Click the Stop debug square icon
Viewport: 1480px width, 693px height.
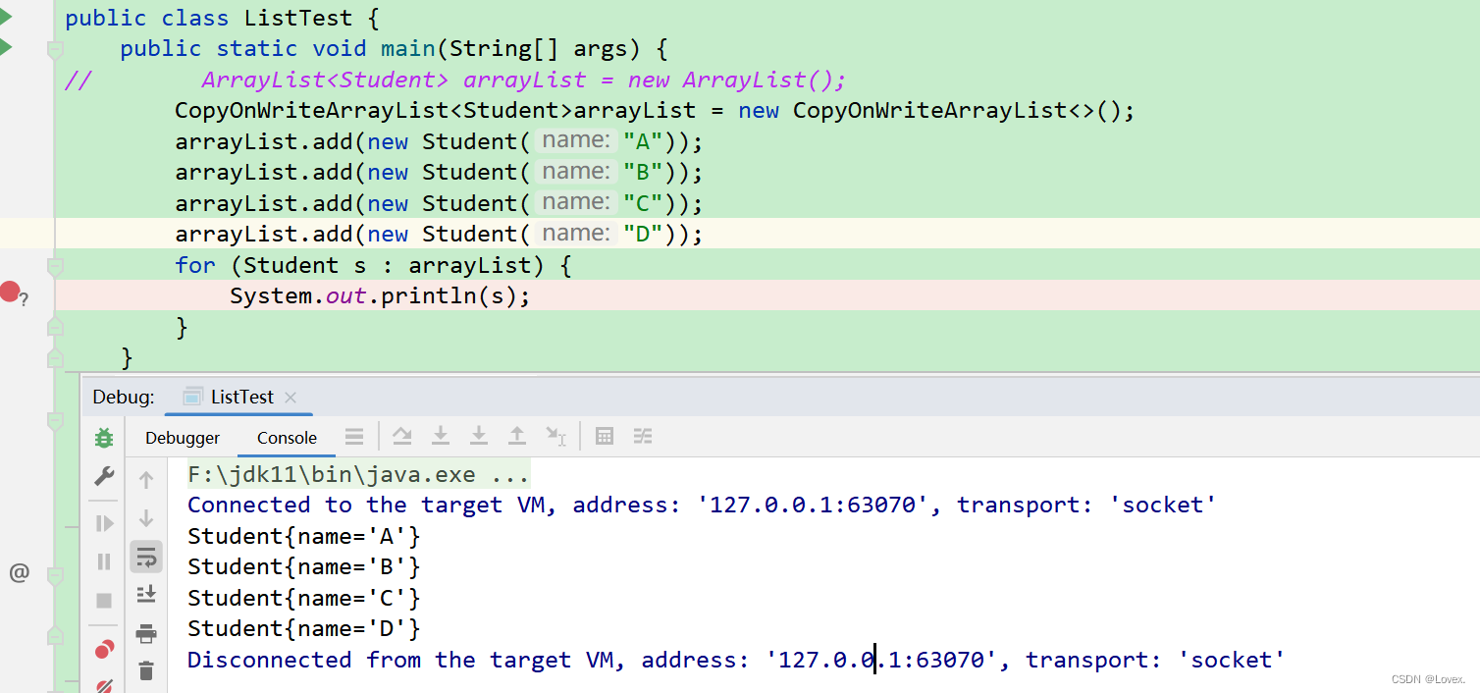coord(103,600)
